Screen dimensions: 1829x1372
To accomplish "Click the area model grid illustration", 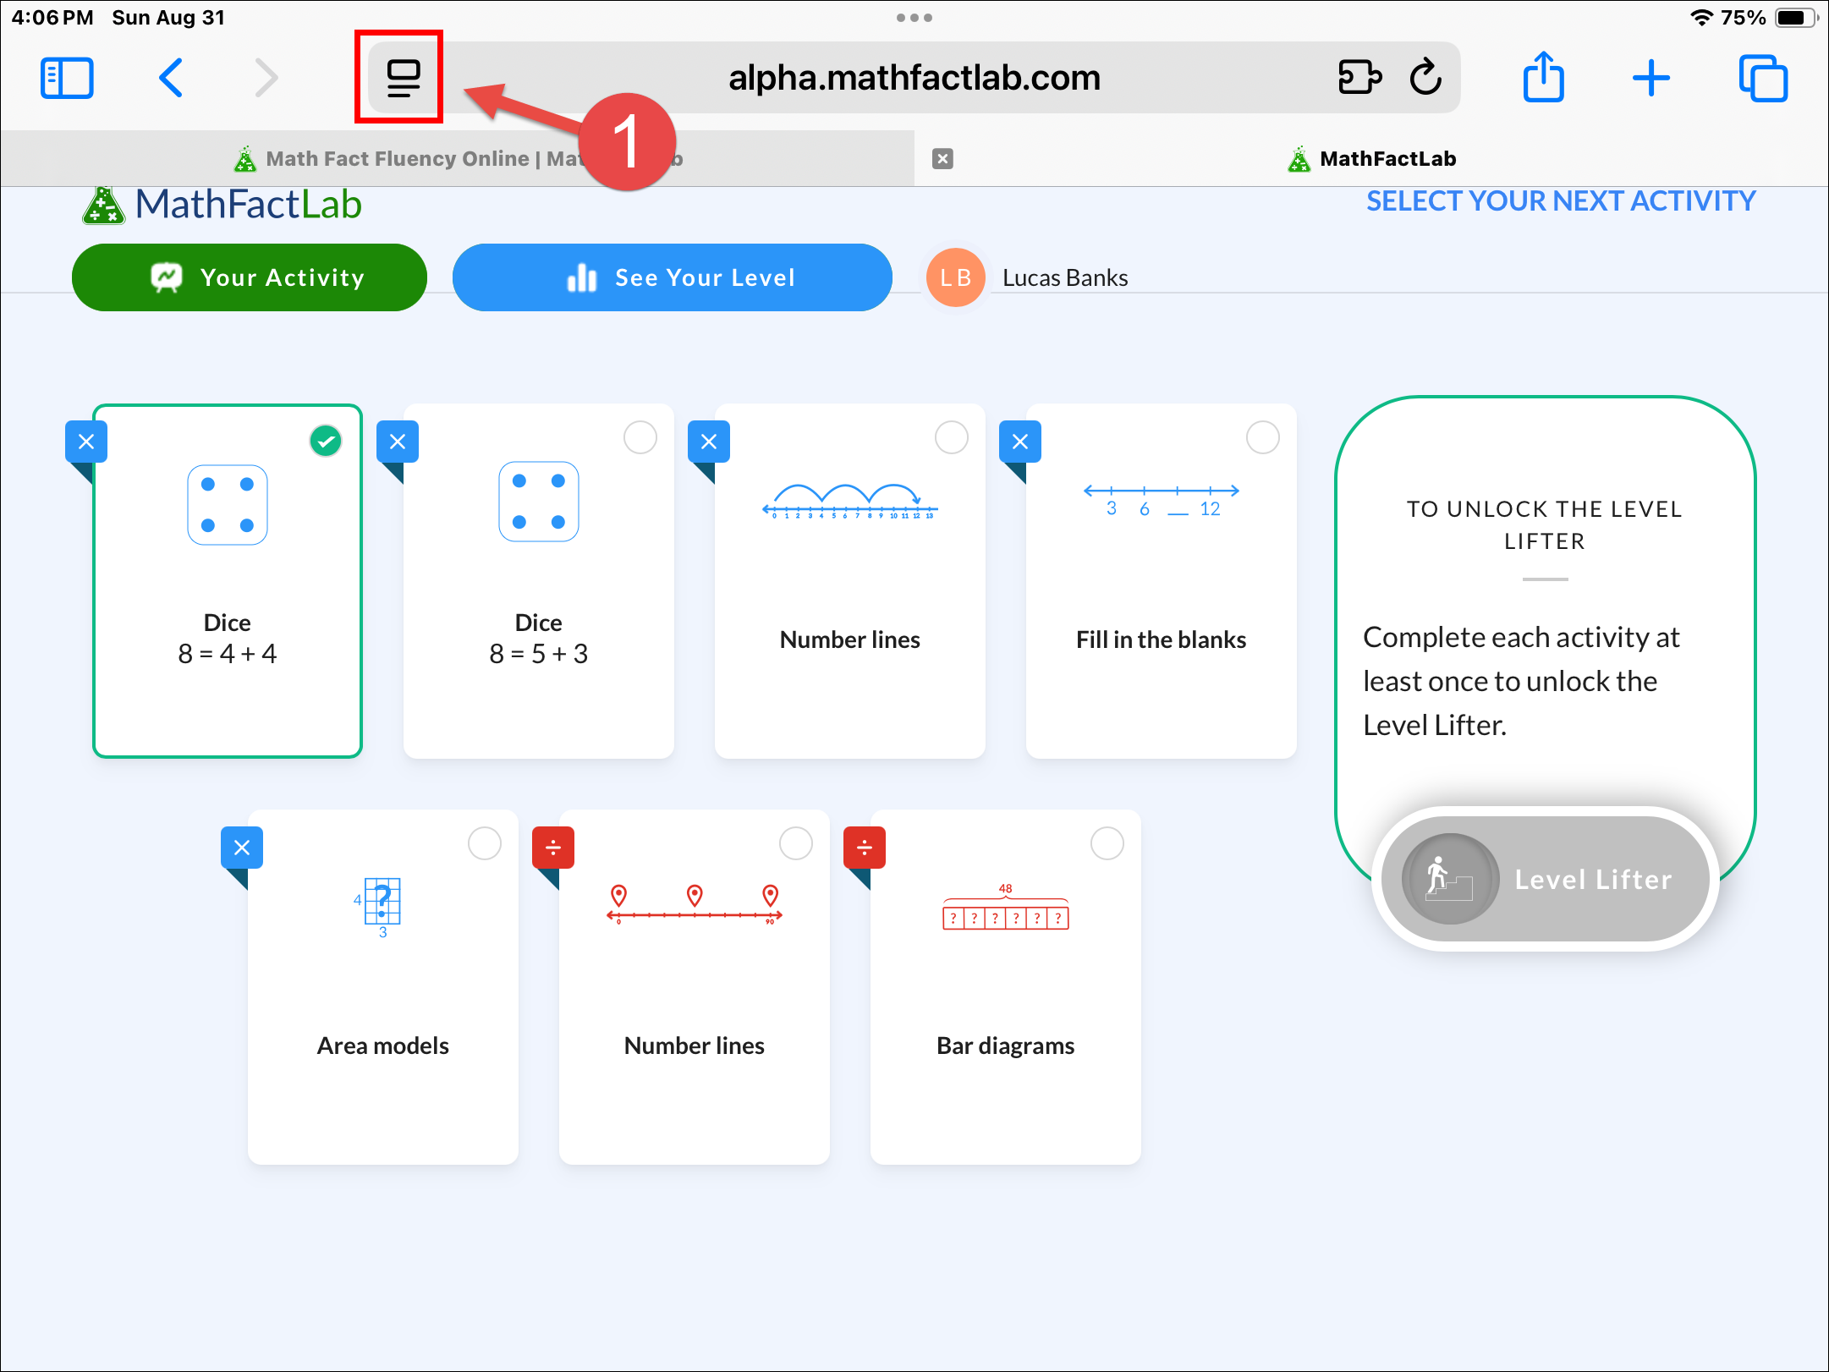I will (x=378, y=908).
